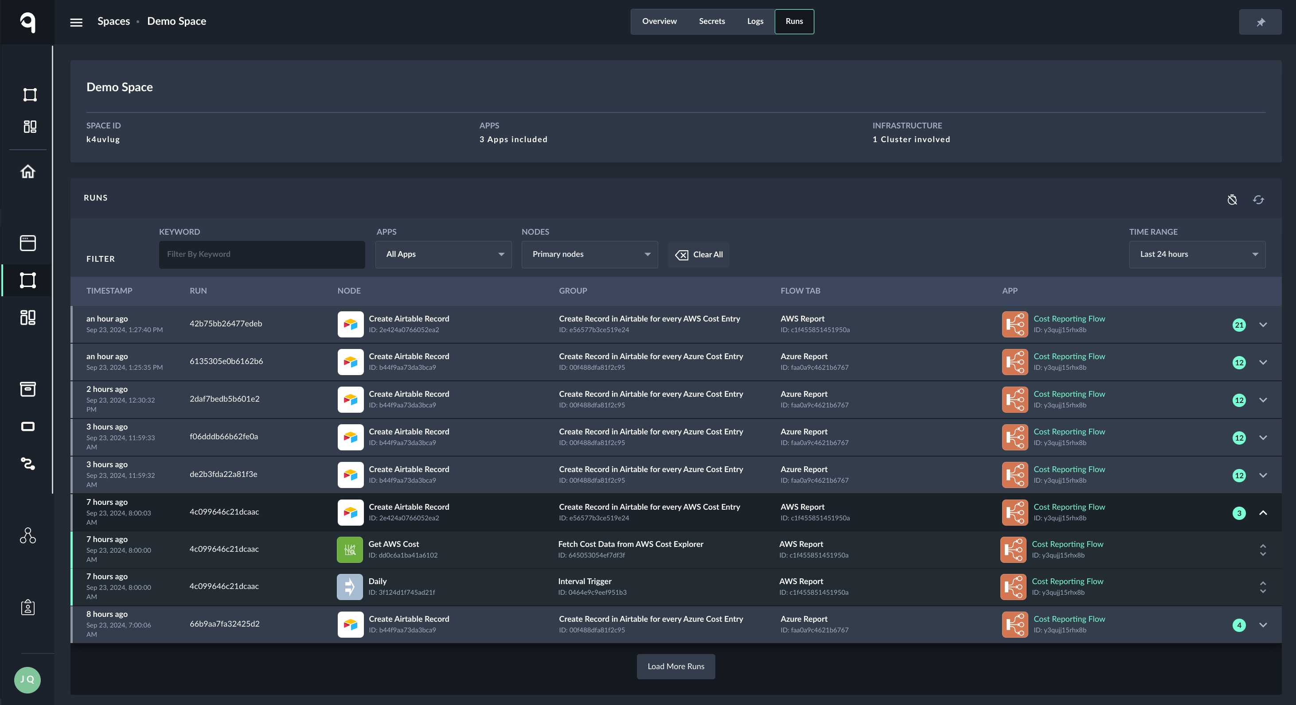Click 1 Cluster involved text

(911, 139)
